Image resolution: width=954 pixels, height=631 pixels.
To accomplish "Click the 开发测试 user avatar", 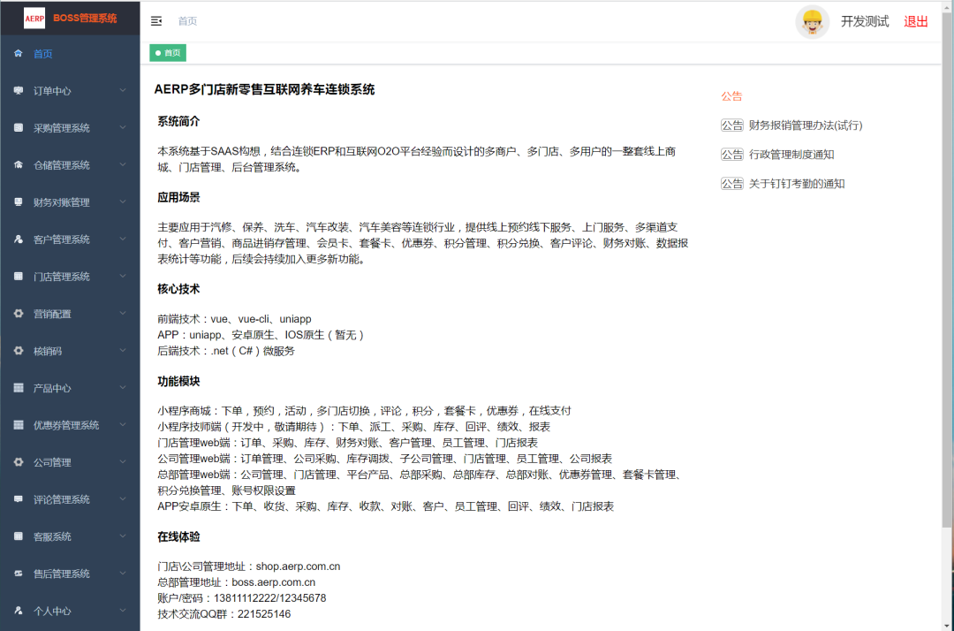I will tap(812, 20).
